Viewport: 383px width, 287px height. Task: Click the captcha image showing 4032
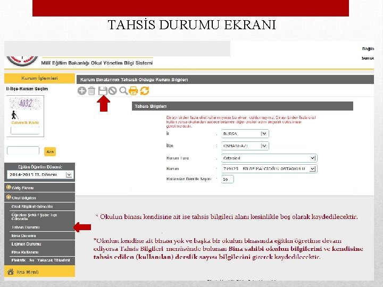(25, 103)
